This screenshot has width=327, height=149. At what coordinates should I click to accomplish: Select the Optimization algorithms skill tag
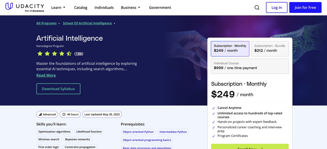point(54,132)
